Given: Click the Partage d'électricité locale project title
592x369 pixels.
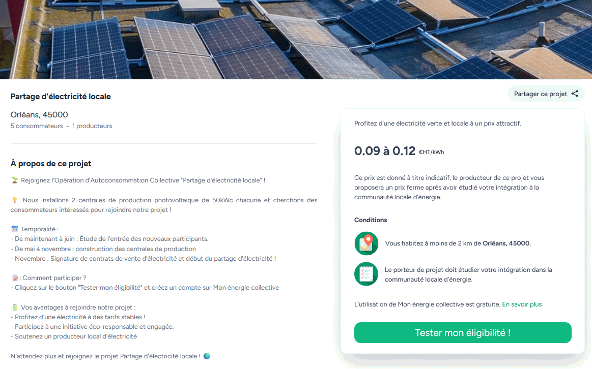Looking at the screenshot, I should click(61, 97).
